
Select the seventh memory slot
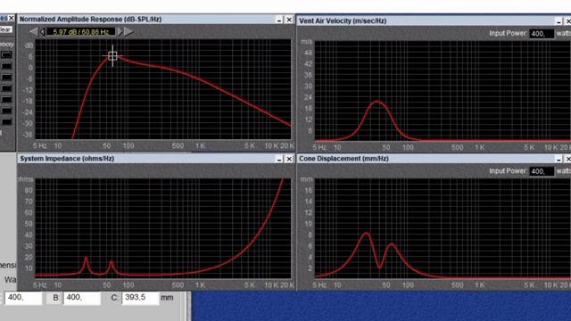[x=6, y=122]
